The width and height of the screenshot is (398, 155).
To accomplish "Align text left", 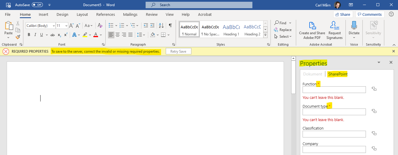I will (x=111, y=35).
